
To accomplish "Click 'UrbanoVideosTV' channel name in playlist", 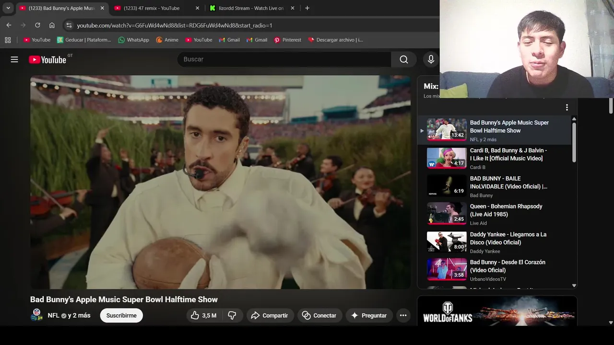I will pyautogui.click(x=488, y=279).
